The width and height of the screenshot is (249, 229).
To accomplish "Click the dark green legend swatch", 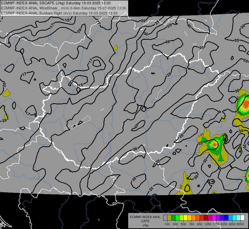I will (x=173, y=218).
